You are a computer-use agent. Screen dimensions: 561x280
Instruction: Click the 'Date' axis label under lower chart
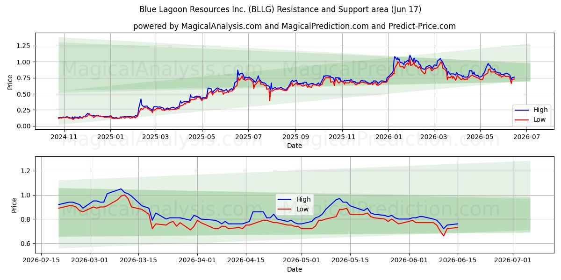(x=295, y=269)
